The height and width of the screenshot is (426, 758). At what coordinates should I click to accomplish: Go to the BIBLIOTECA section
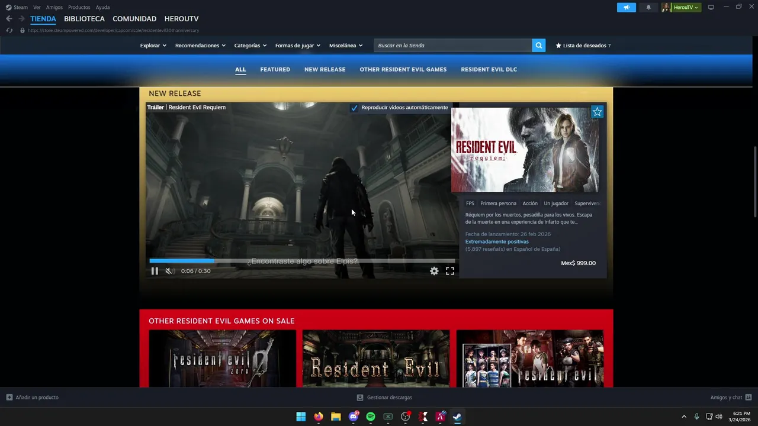coord(84,19)
